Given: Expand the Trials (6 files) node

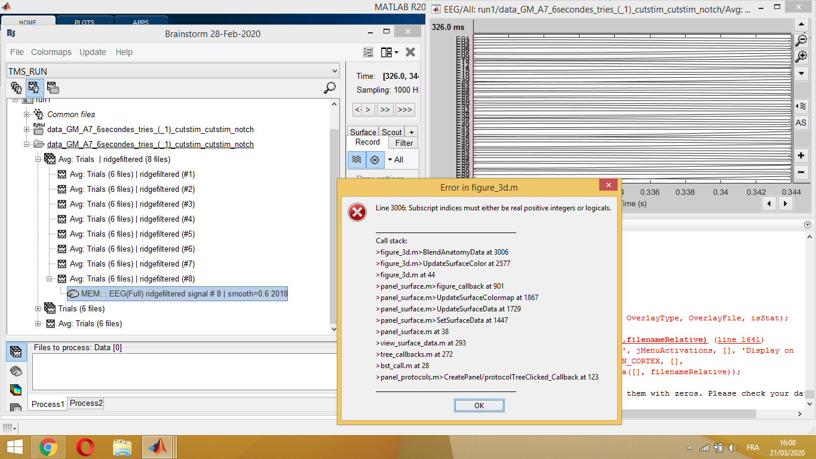Looking at the screenshot, I should tap(38, 308).
